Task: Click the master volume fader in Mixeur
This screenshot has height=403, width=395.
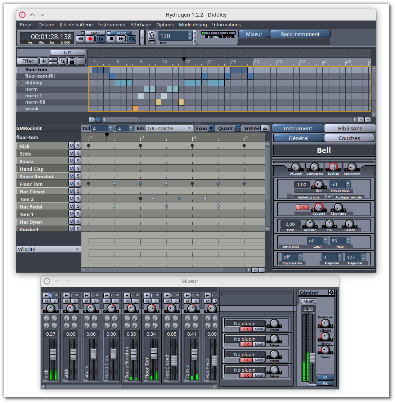Action: click(x=312, y=358)
